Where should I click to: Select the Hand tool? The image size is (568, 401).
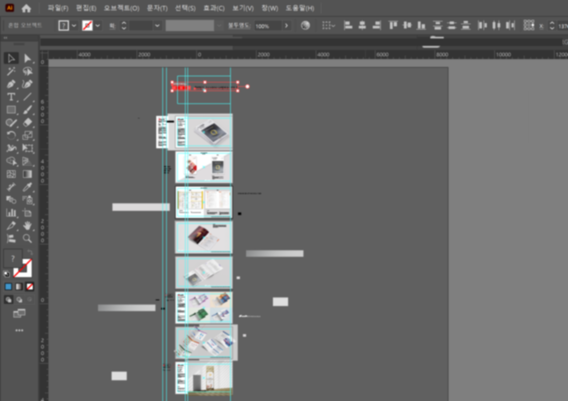(27, 226)
